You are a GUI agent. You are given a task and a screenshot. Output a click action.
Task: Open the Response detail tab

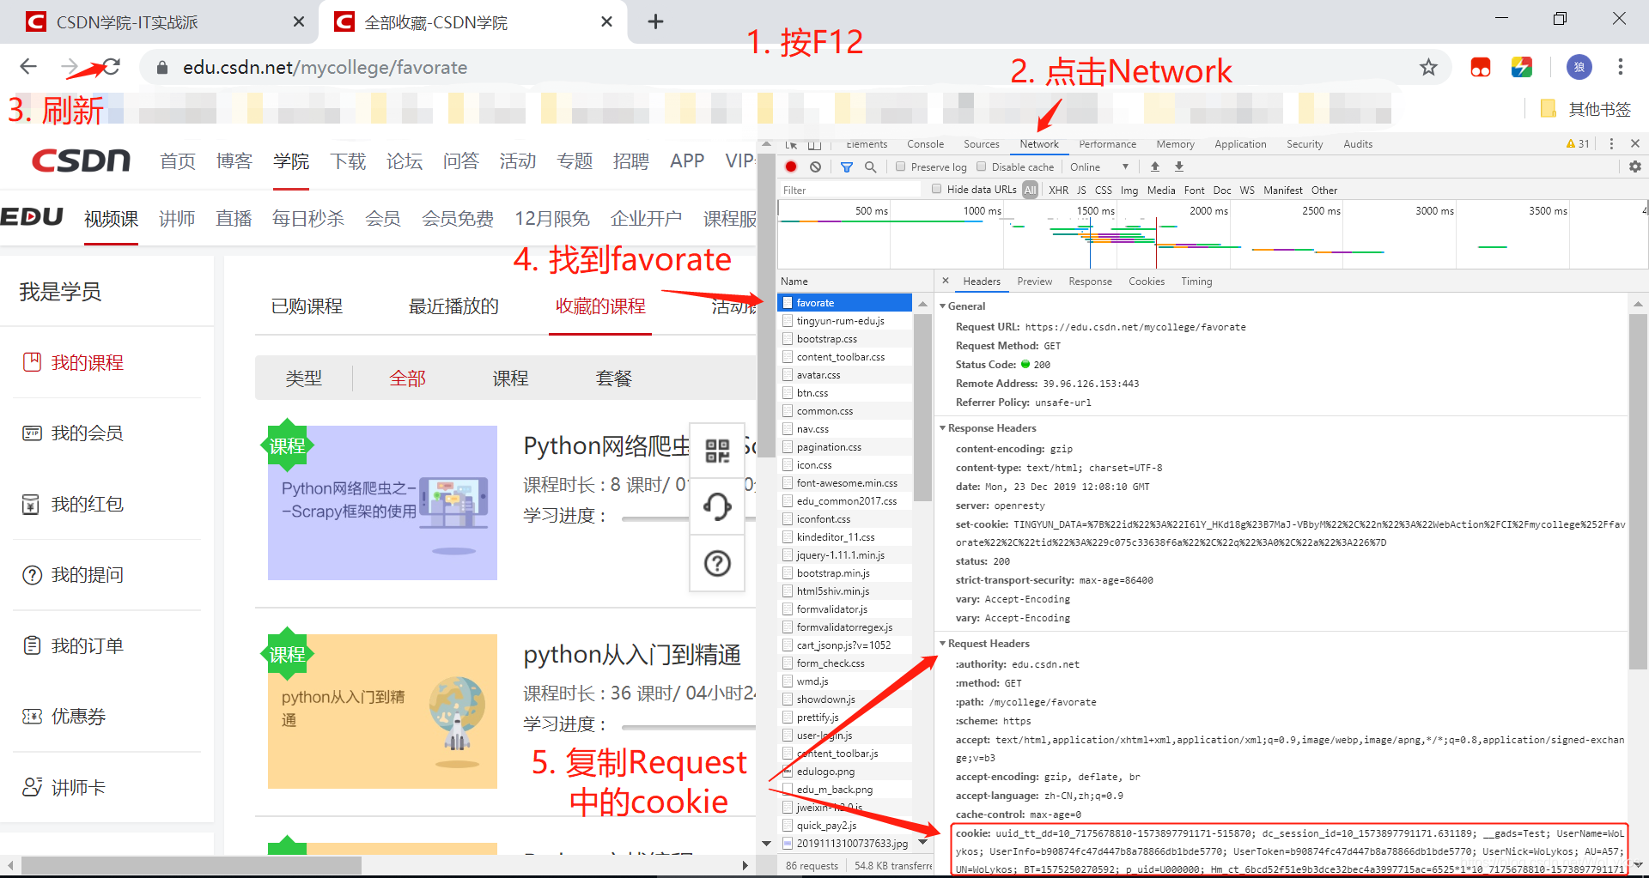1090,281
